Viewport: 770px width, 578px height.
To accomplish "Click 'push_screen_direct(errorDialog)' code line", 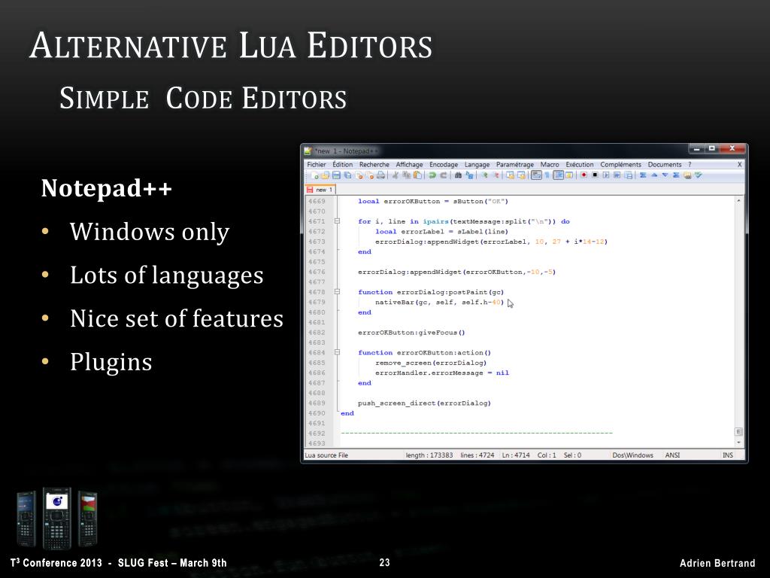I will (x=424, y=403).
